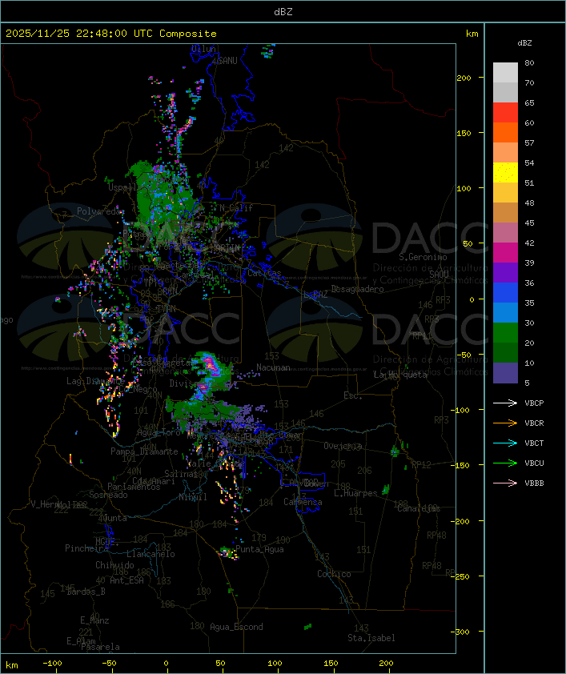The height and width of the screenshot is (674, 566).
Task: Click the VBBB legend label
Action: tap(534, 483)
